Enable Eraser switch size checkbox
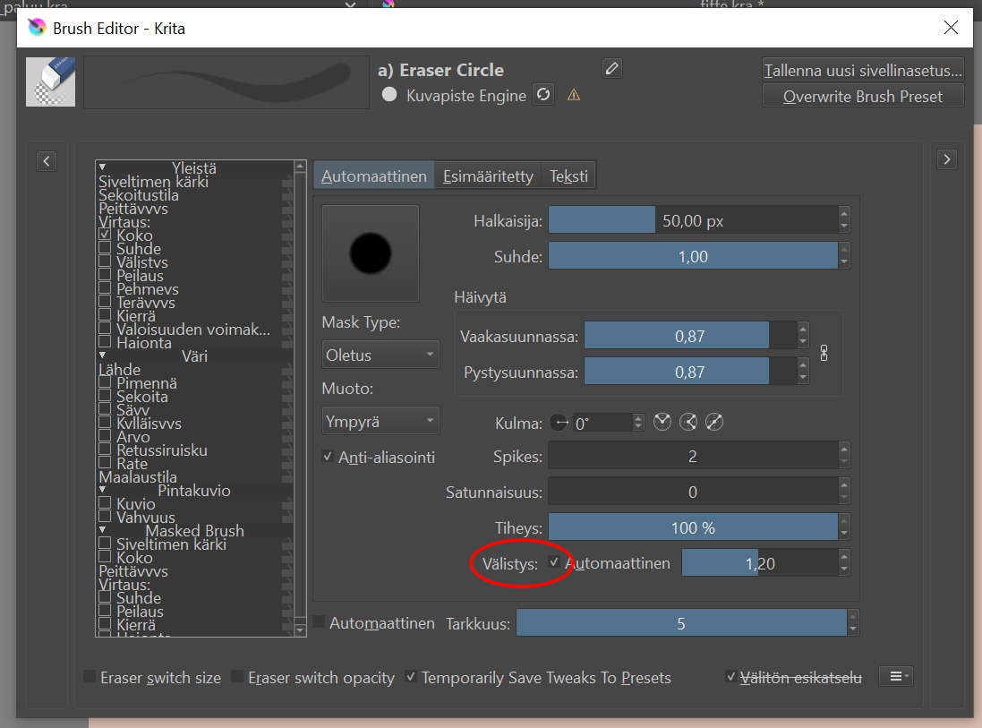The image size is (982, 728). click(90, 677)
